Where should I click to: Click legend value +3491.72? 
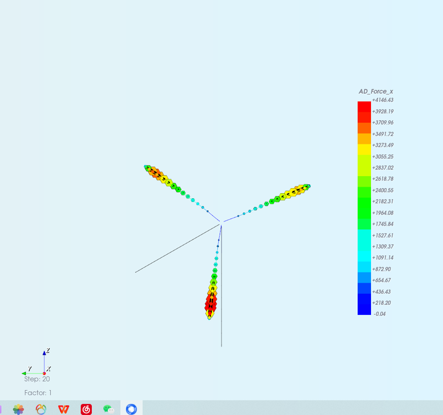[x=383, y=134]
